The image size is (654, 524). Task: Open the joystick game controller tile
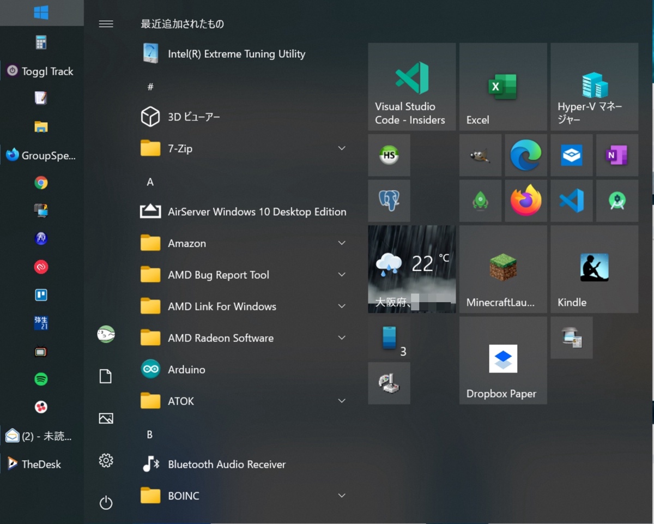pyautogui.click(x=389, y=383)
